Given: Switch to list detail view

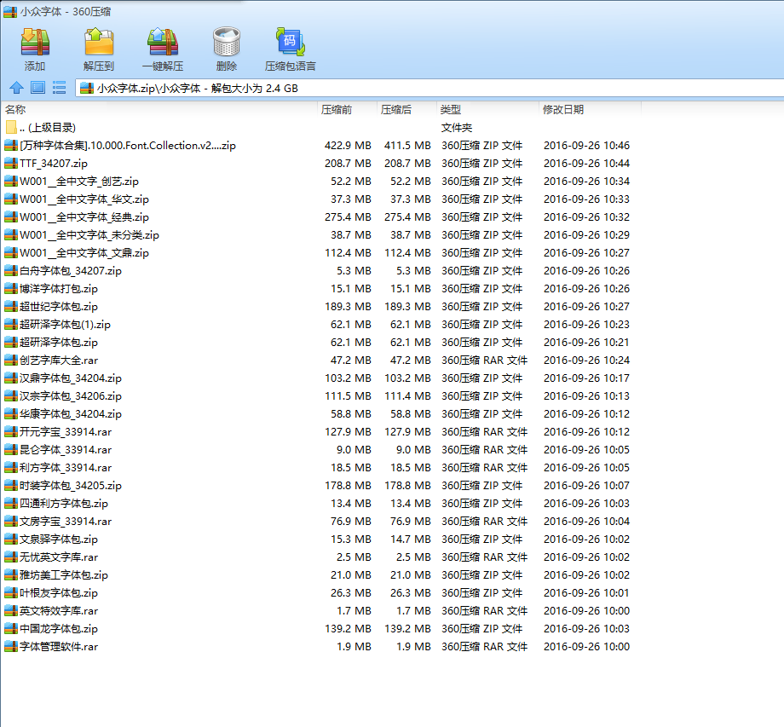Looking at the screenshot, I should click(x=59, y=88).
